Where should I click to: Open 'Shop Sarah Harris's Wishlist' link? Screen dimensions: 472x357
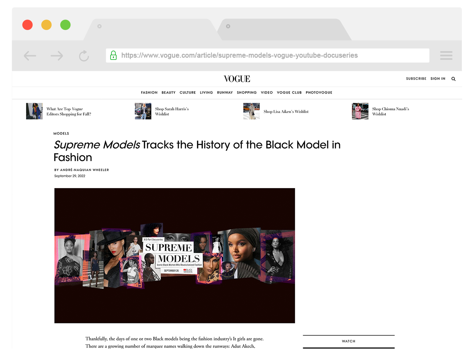pyautogui.click(x=172, y=111)
